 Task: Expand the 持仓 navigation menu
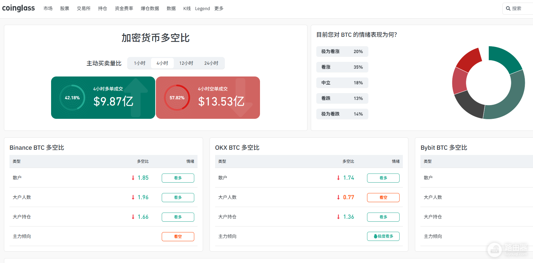click(x=102, y=8)
